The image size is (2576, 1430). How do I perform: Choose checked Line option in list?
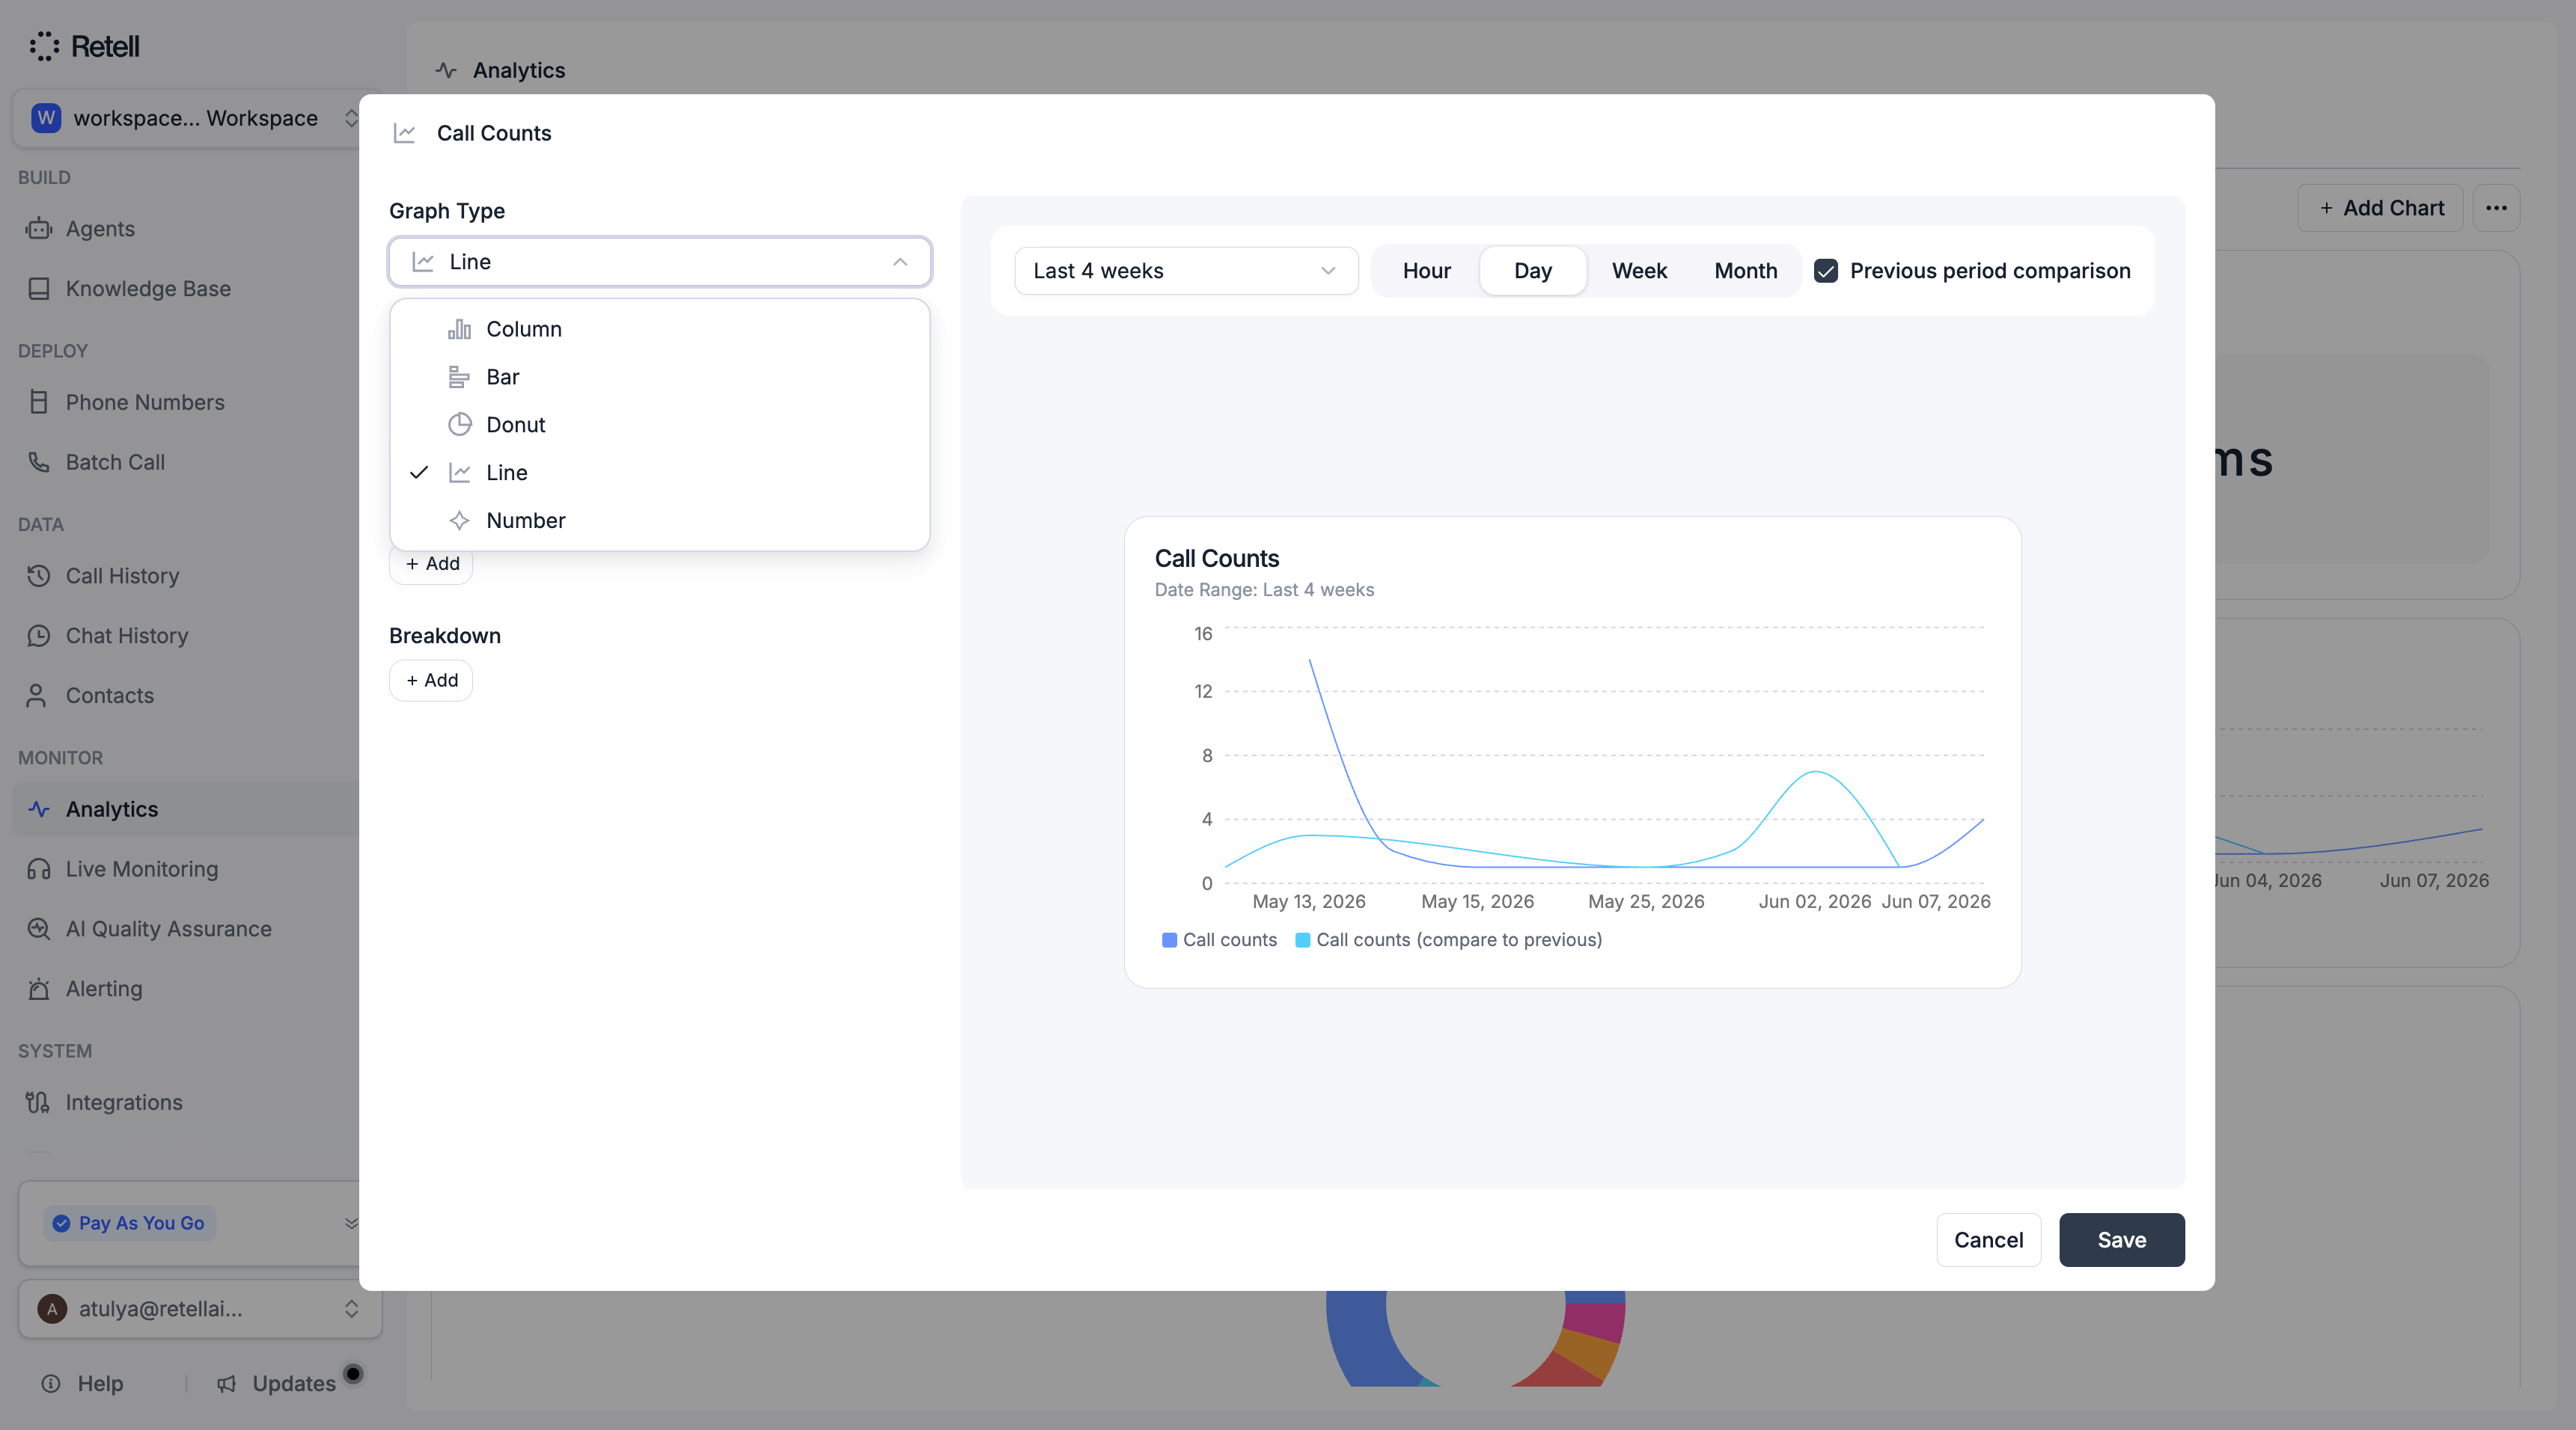click(x=660, y=473)
